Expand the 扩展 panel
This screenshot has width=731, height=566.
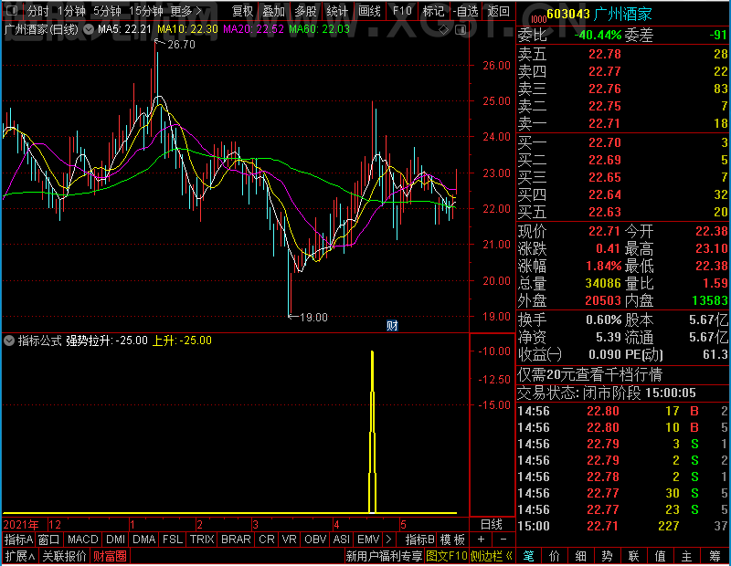(19, 556)
